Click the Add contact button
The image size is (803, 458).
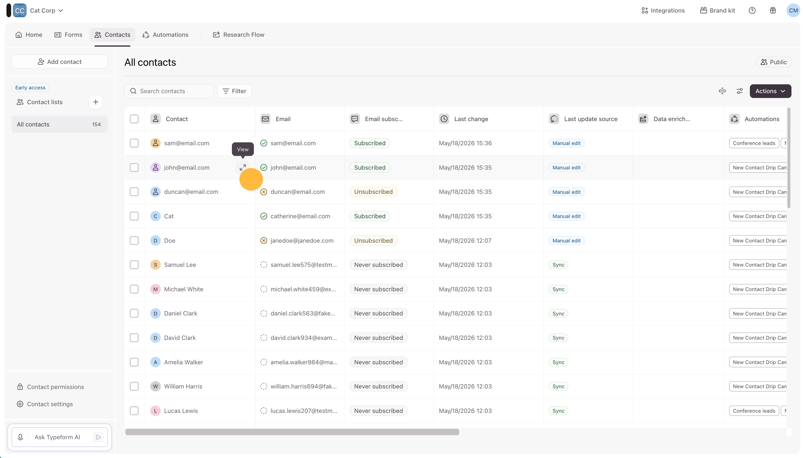click(x=60, y=62)
